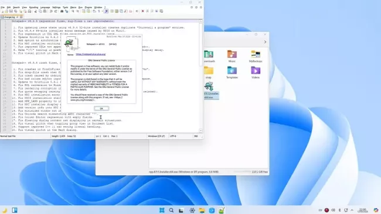Save current recorded macro icon
Viewport: 381px width, 214px height.
click(161, 11)
